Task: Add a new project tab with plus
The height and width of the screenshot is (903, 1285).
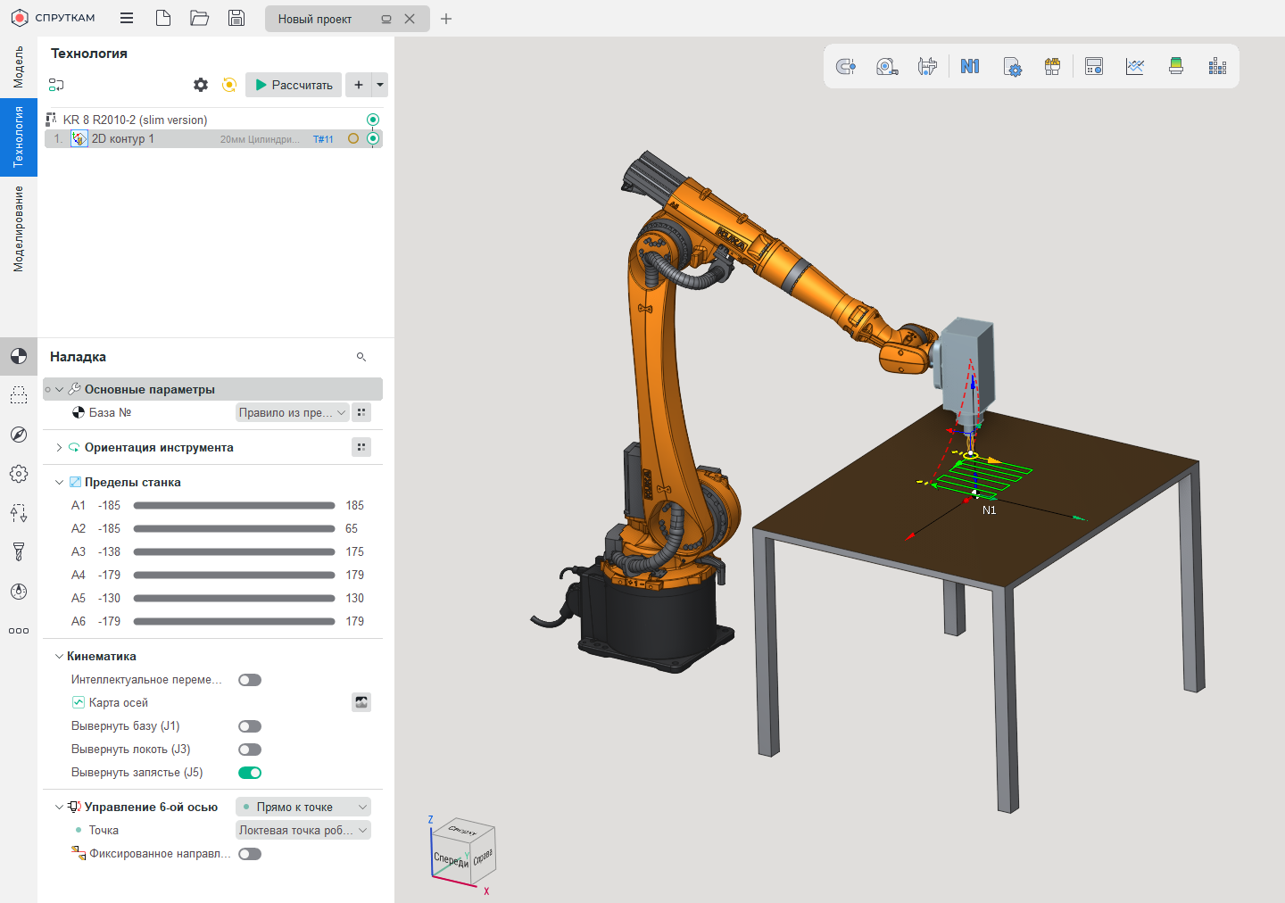Action: [446, 19]
